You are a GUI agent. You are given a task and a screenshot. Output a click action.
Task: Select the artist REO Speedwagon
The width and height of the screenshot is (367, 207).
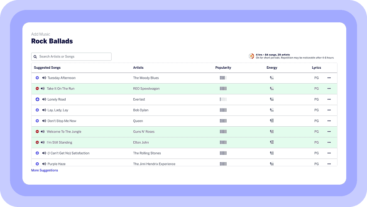click(146, 89)
